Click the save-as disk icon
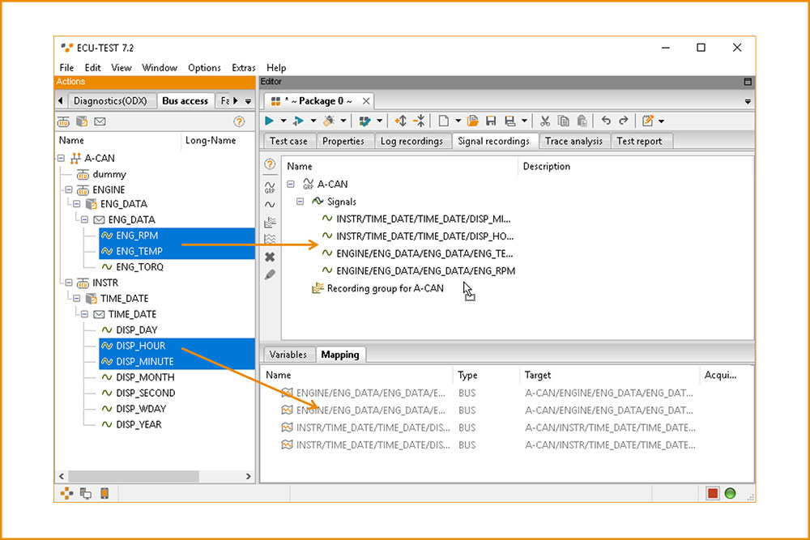 509,121
